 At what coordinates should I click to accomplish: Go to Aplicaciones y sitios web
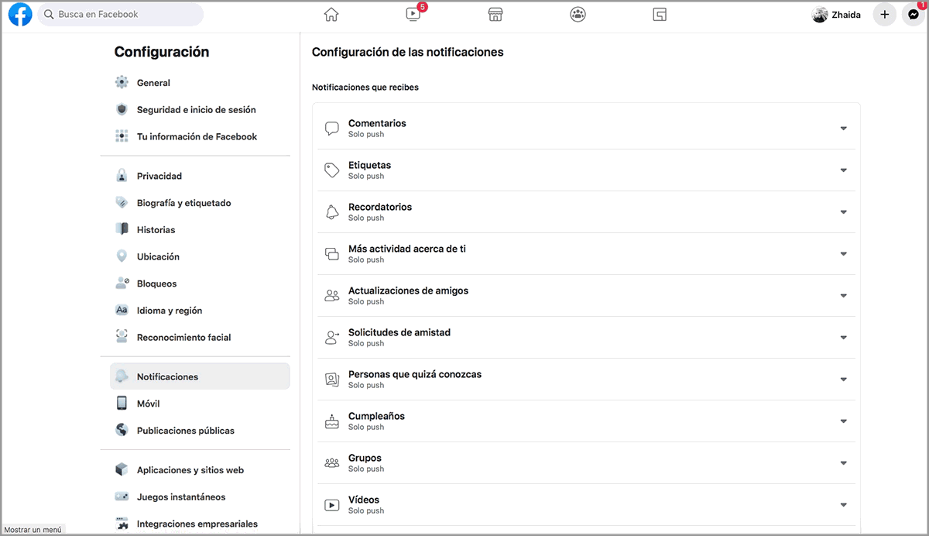coord(190,470)
